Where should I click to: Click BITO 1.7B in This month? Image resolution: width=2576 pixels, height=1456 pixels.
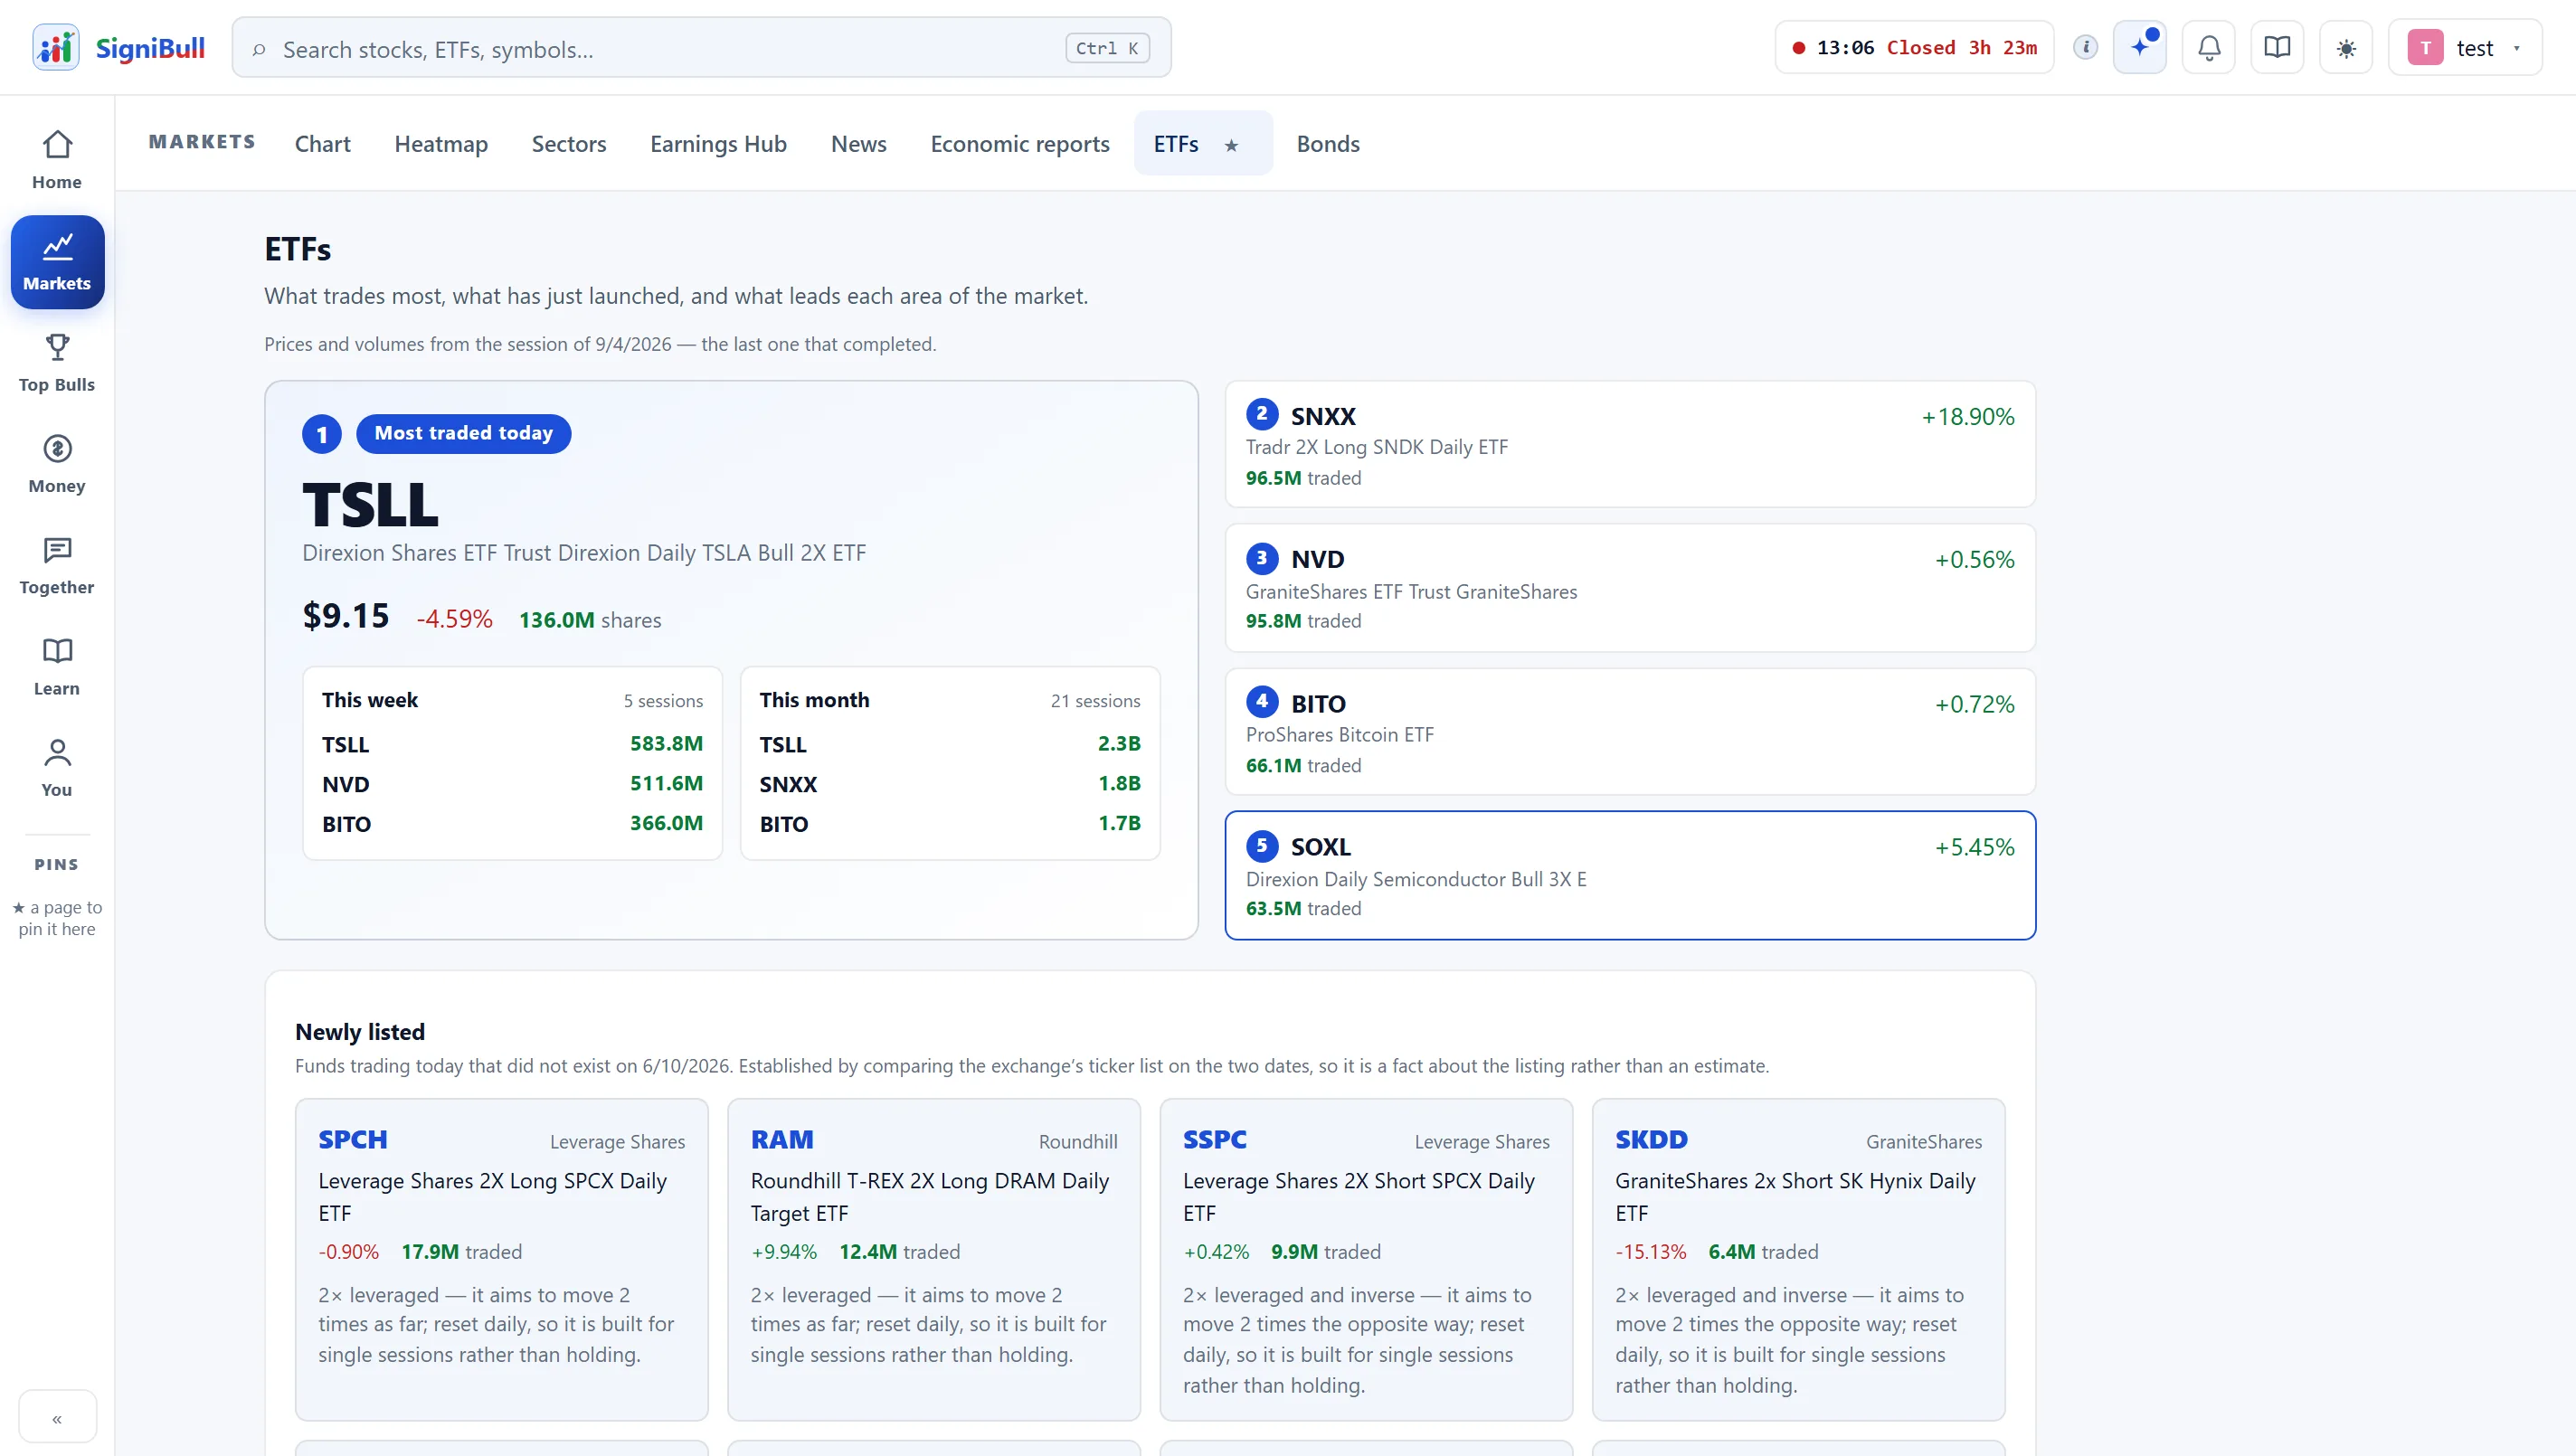(949, 824)
